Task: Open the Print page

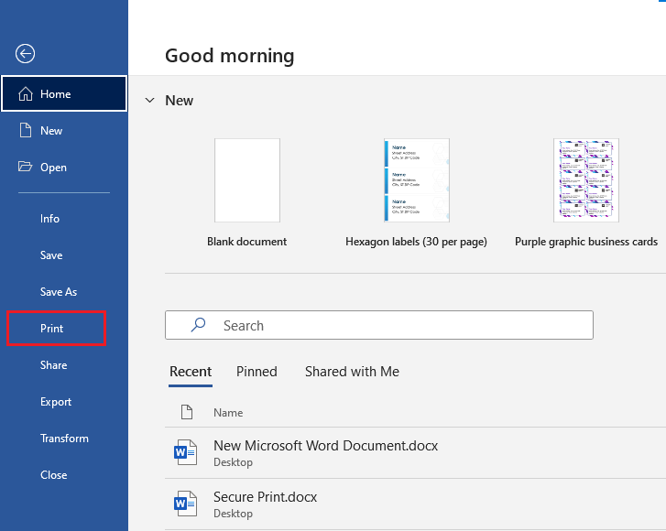Action: [52, 328]
